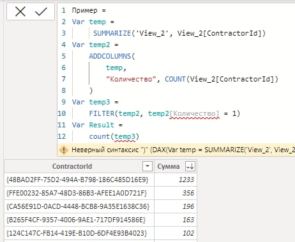Click 'Var temp =' in line 2
The image size is (295, 242).
[93, 22]
